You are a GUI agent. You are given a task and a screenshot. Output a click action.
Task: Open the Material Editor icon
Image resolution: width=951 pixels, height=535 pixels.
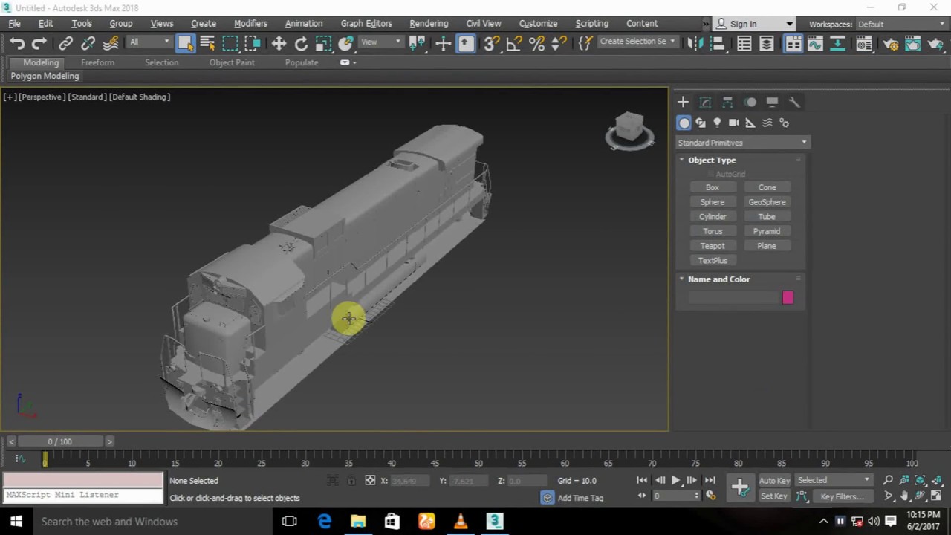(x=864, y=44)
